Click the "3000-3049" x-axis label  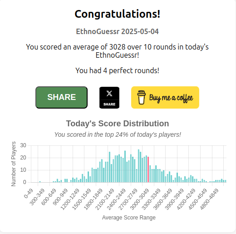tap(139, 199)
